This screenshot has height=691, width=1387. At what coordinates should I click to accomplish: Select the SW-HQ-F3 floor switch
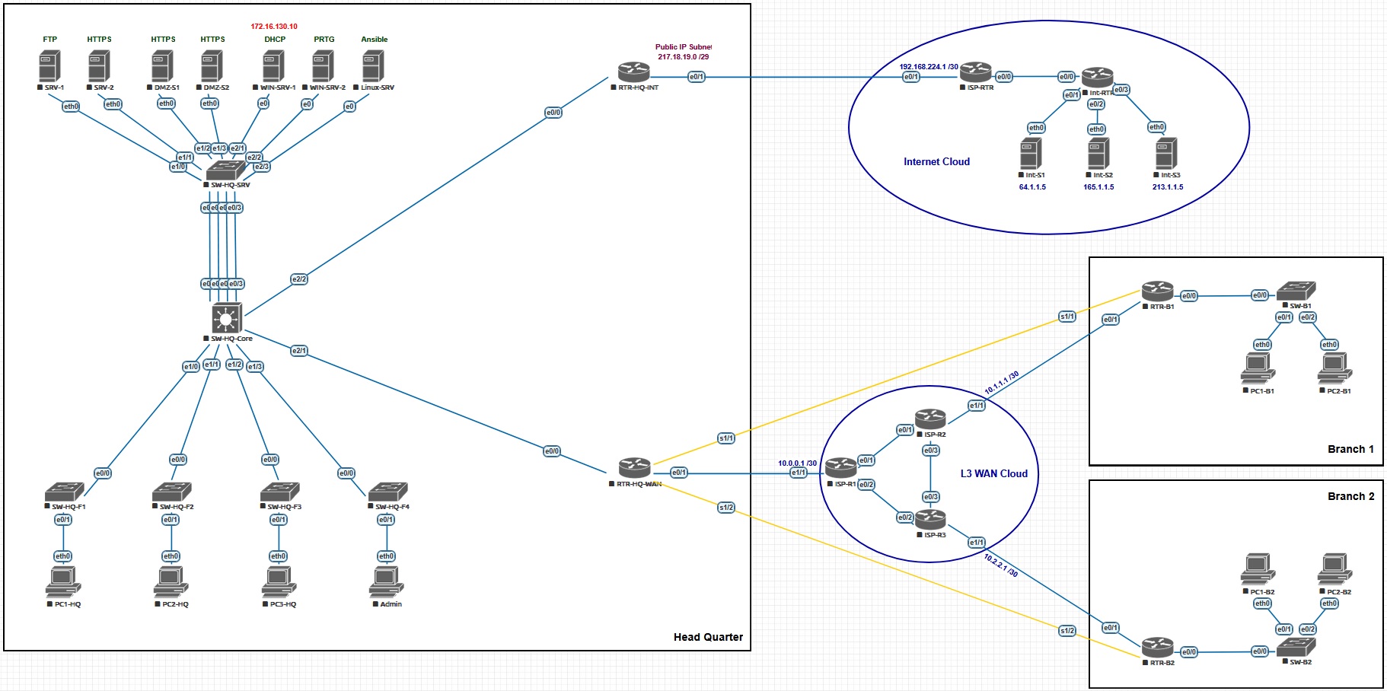click(x=280, y=492)
